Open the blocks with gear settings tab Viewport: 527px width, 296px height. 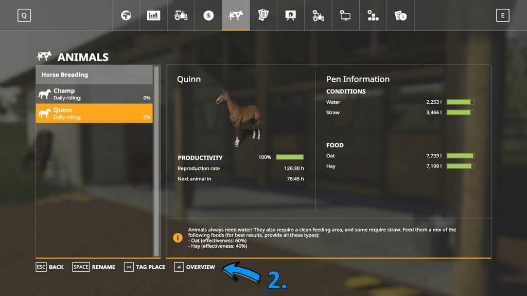tap(373, 15)
